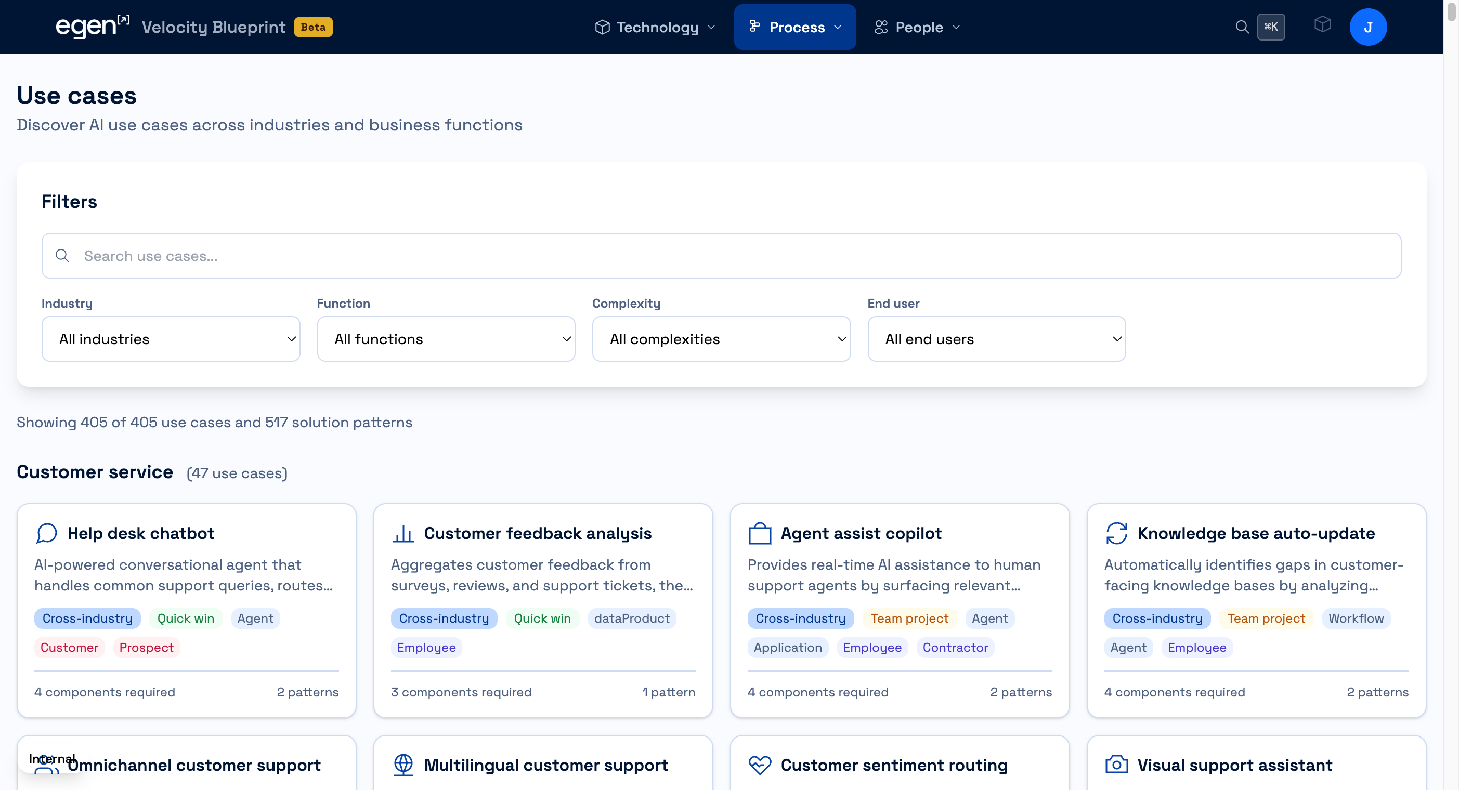The height and width of the screenshot is (790, 1459).
Task: Open the Technology menu
Action: 655,27
